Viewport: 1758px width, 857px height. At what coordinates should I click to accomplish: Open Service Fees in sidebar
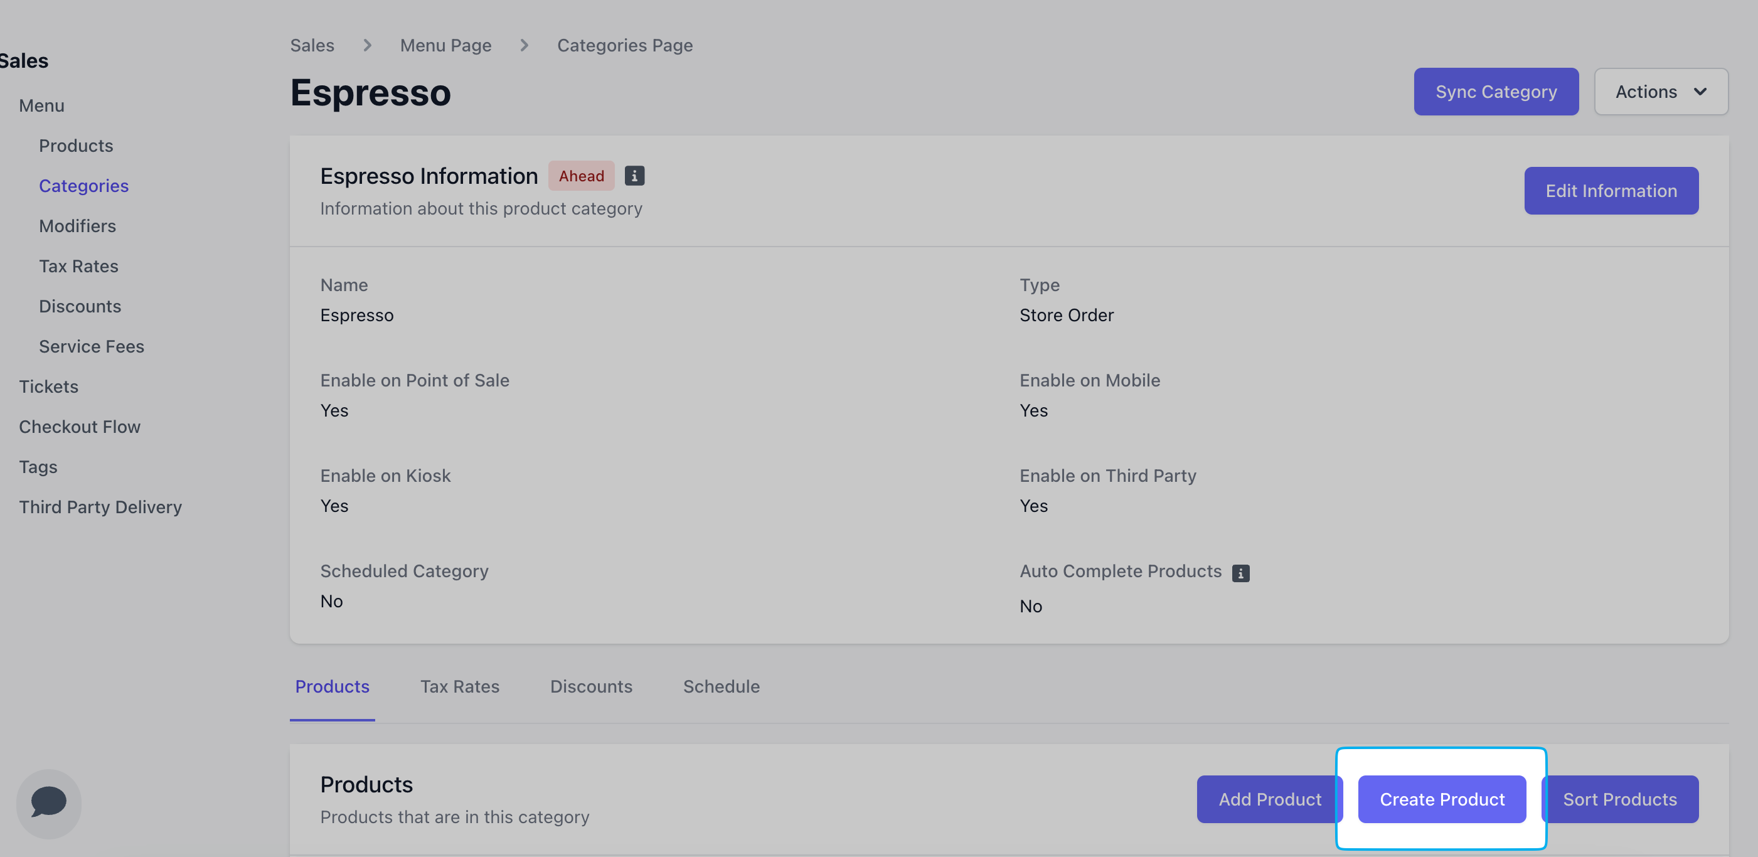[92, 346]
